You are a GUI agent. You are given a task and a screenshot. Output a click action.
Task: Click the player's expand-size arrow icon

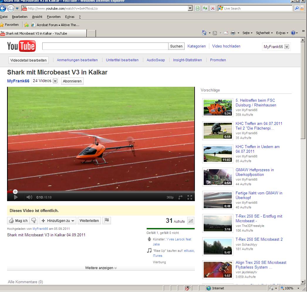tap(180, 197)
